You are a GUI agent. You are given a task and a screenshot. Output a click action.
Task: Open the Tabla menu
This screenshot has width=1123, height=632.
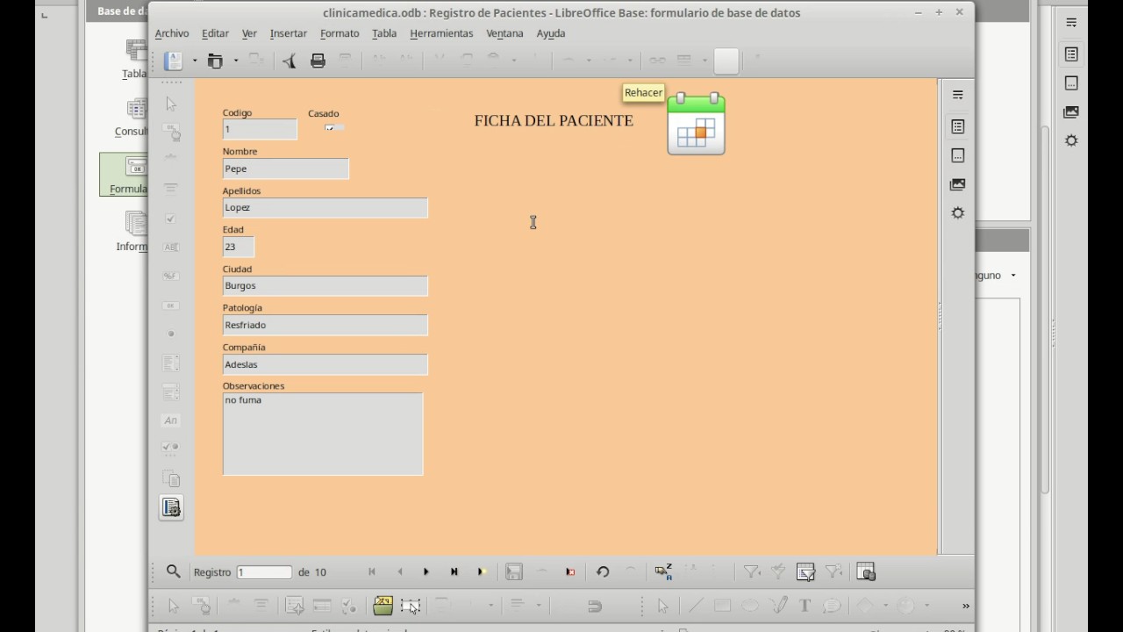384,33
